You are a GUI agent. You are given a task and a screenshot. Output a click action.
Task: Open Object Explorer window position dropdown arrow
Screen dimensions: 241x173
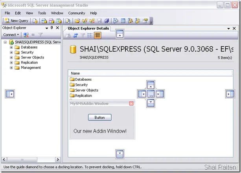click(x=47, y=28)
